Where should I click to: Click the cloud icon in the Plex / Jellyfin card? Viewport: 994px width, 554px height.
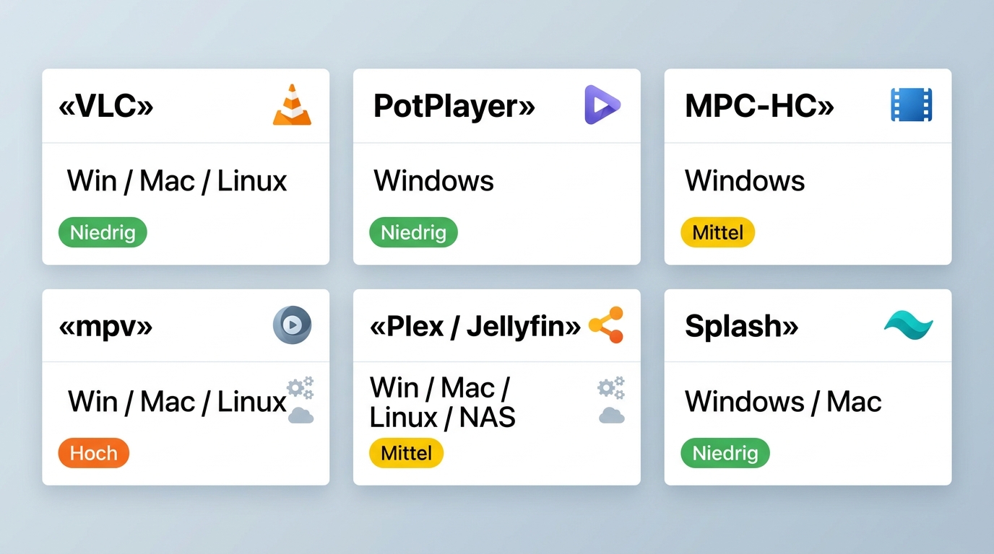coord(611,415)
